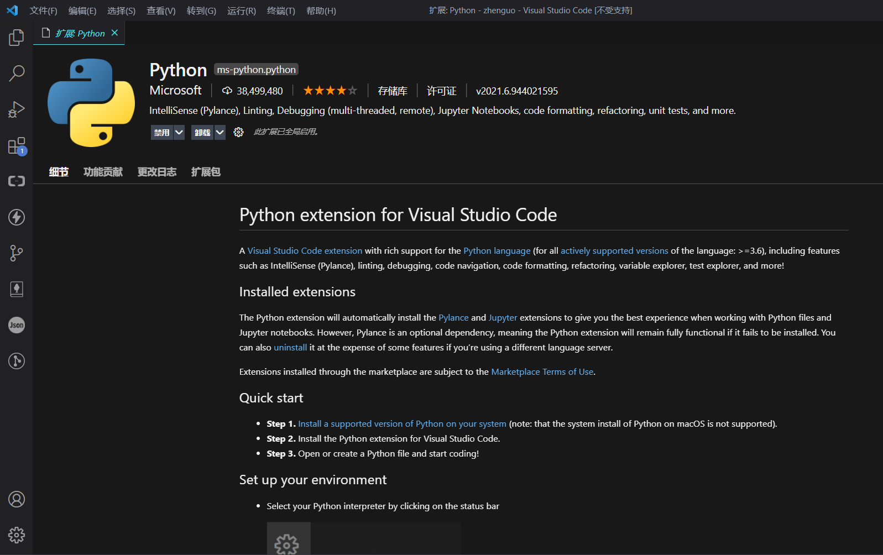
Task: Follow the Visual Studio Code extension link
Action: [x=305, y=250]
